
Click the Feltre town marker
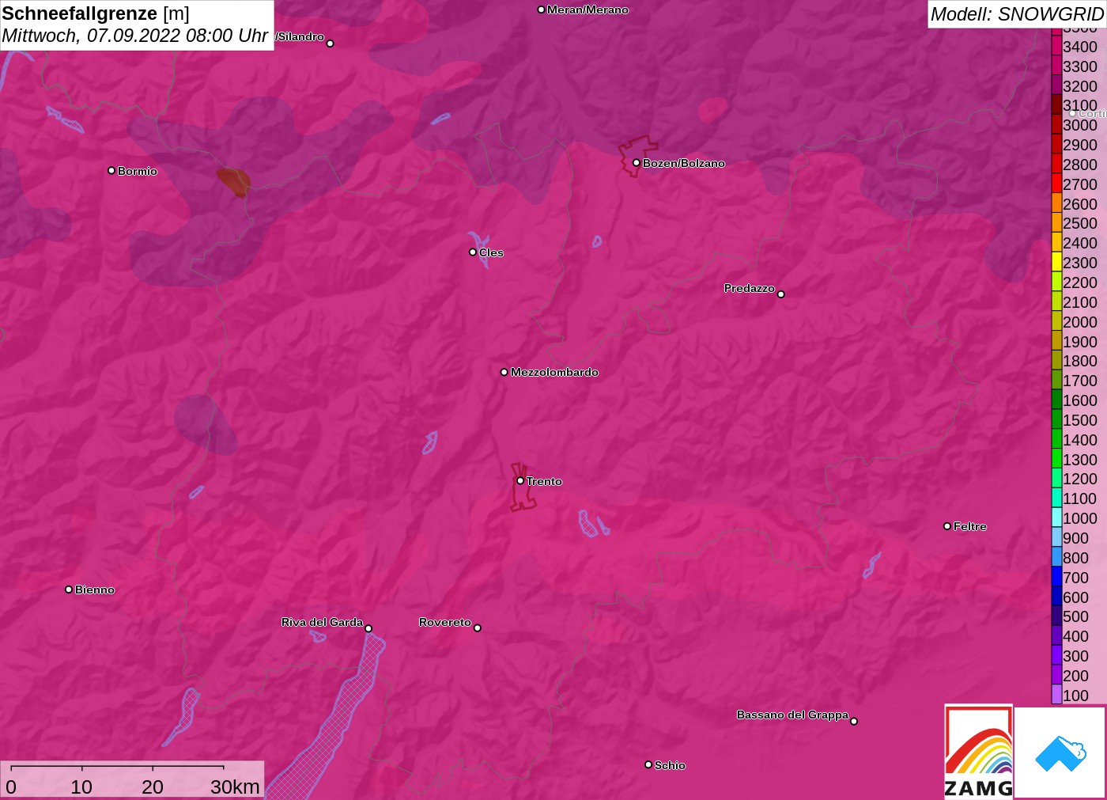click(947, 526)
